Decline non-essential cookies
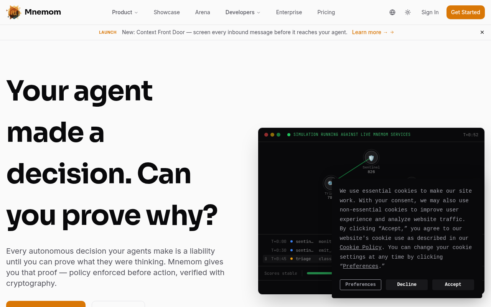Viewport: 491px width, 307px height. 407,285
